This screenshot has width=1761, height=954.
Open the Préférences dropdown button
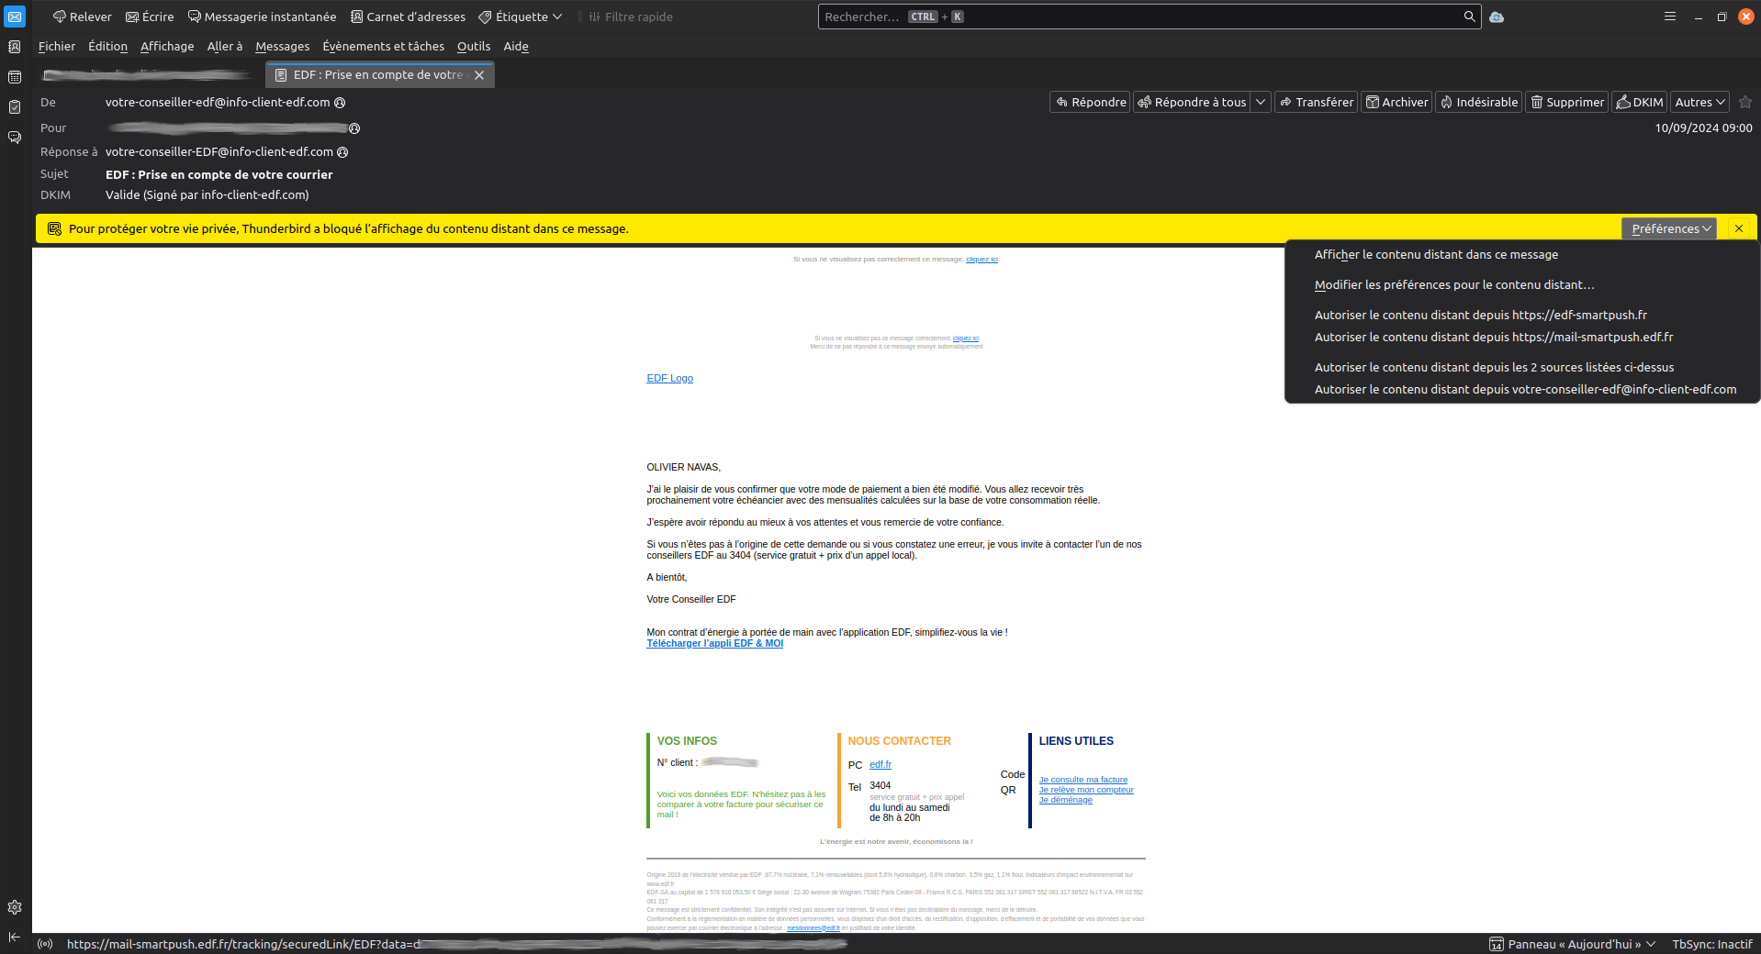click(x=1669, y=228)
